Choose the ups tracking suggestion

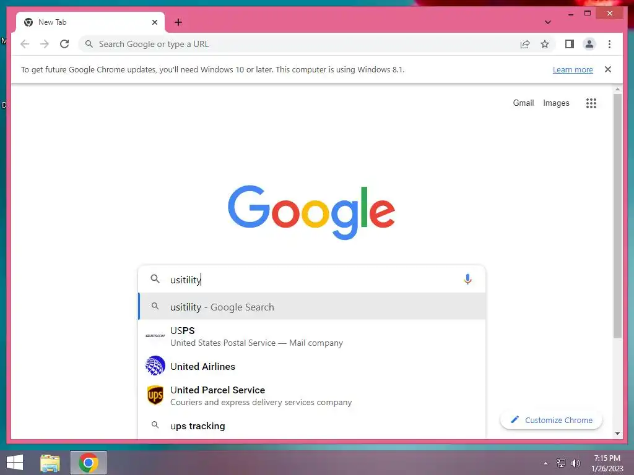[x=312, y=426]
